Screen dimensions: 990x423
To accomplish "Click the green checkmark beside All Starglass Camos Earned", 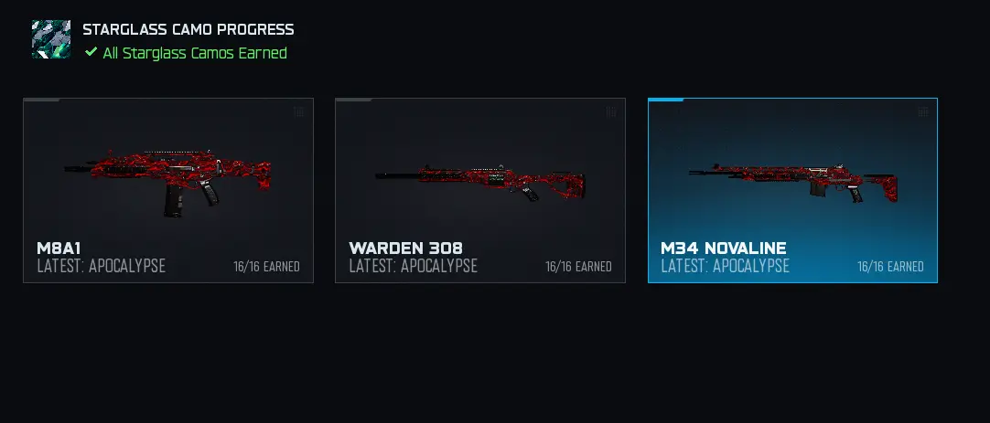I will point(91,52).
